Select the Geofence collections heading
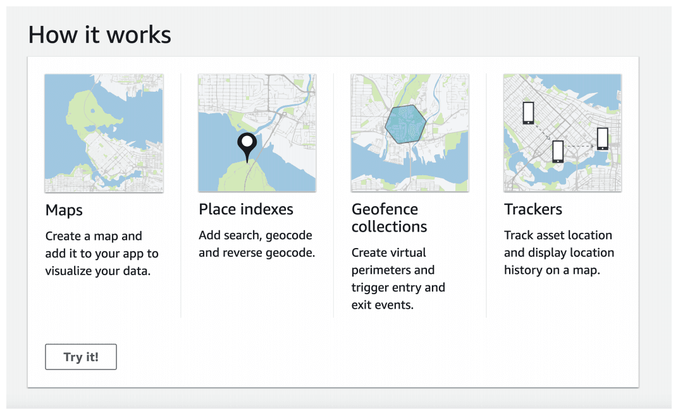The width and height of the screenshot is (678, 415). point(389,218)
